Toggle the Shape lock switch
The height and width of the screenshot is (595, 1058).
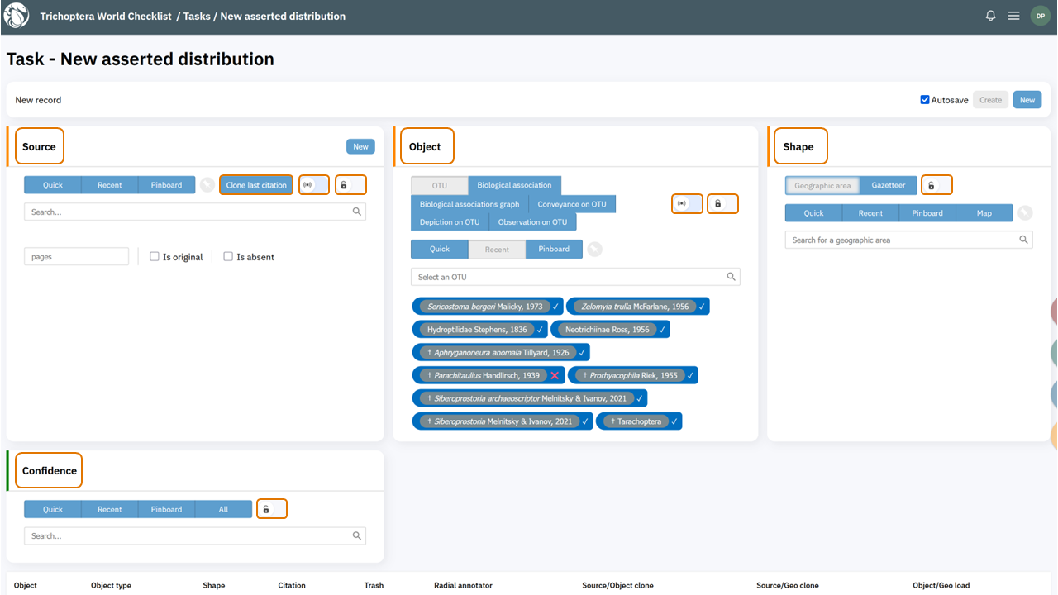[936, 186]
